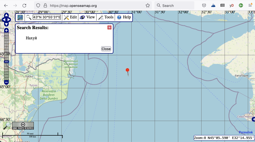Open the Edit menu
This screenshot has width=255, height=142.
(70, 17)
